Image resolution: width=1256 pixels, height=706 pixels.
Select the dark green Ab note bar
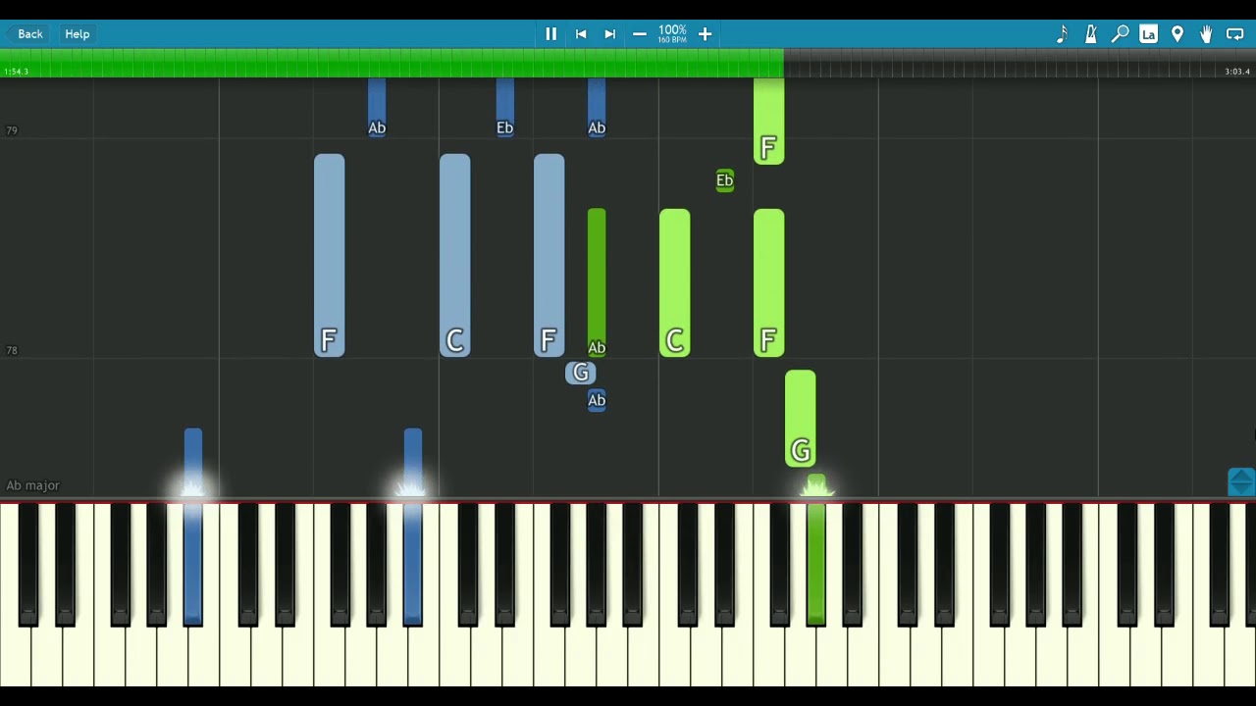pos(597,282)
